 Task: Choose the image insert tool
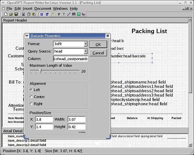pyautogui.click(x=79, y=14)
